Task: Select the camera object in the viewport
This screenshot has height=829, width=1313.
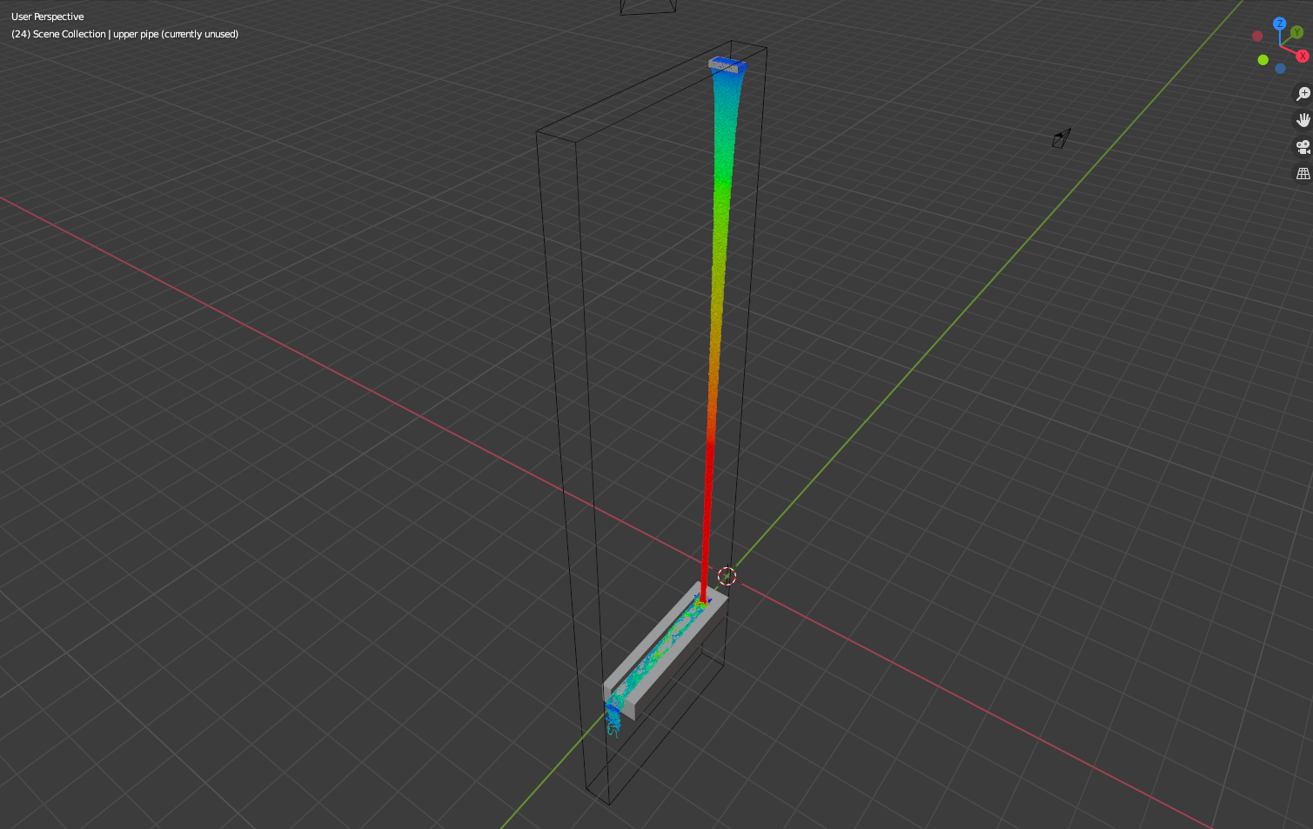Action: (x=1062, y=138)
